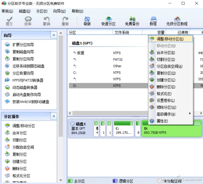Screen dimensions: 203x184
Task: Open the 向导(W) menu
Action: [x=60, y=11]
